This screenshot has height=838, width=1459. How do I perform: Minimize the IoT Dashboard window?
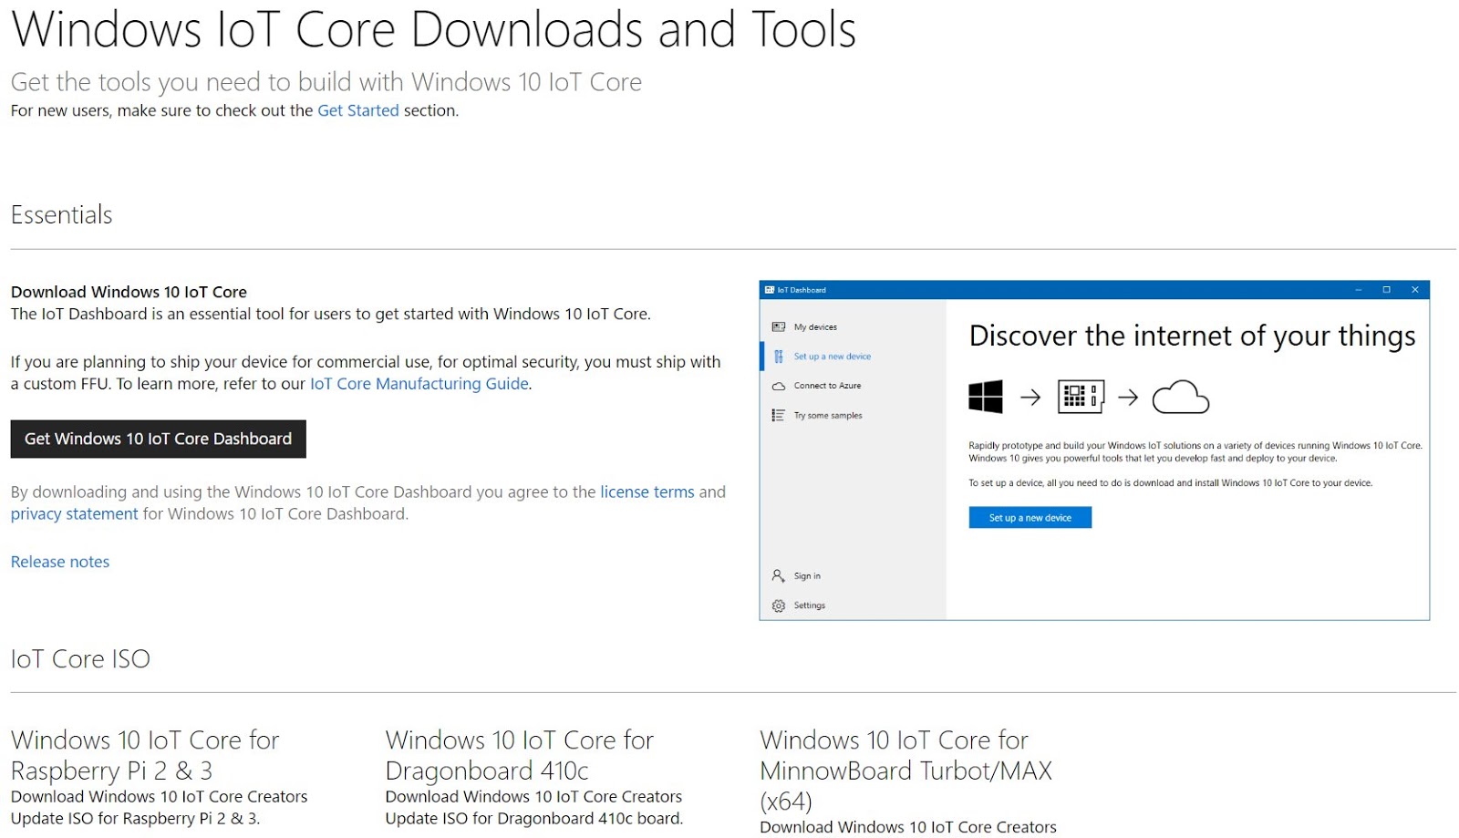click(x=1358, y=290)
